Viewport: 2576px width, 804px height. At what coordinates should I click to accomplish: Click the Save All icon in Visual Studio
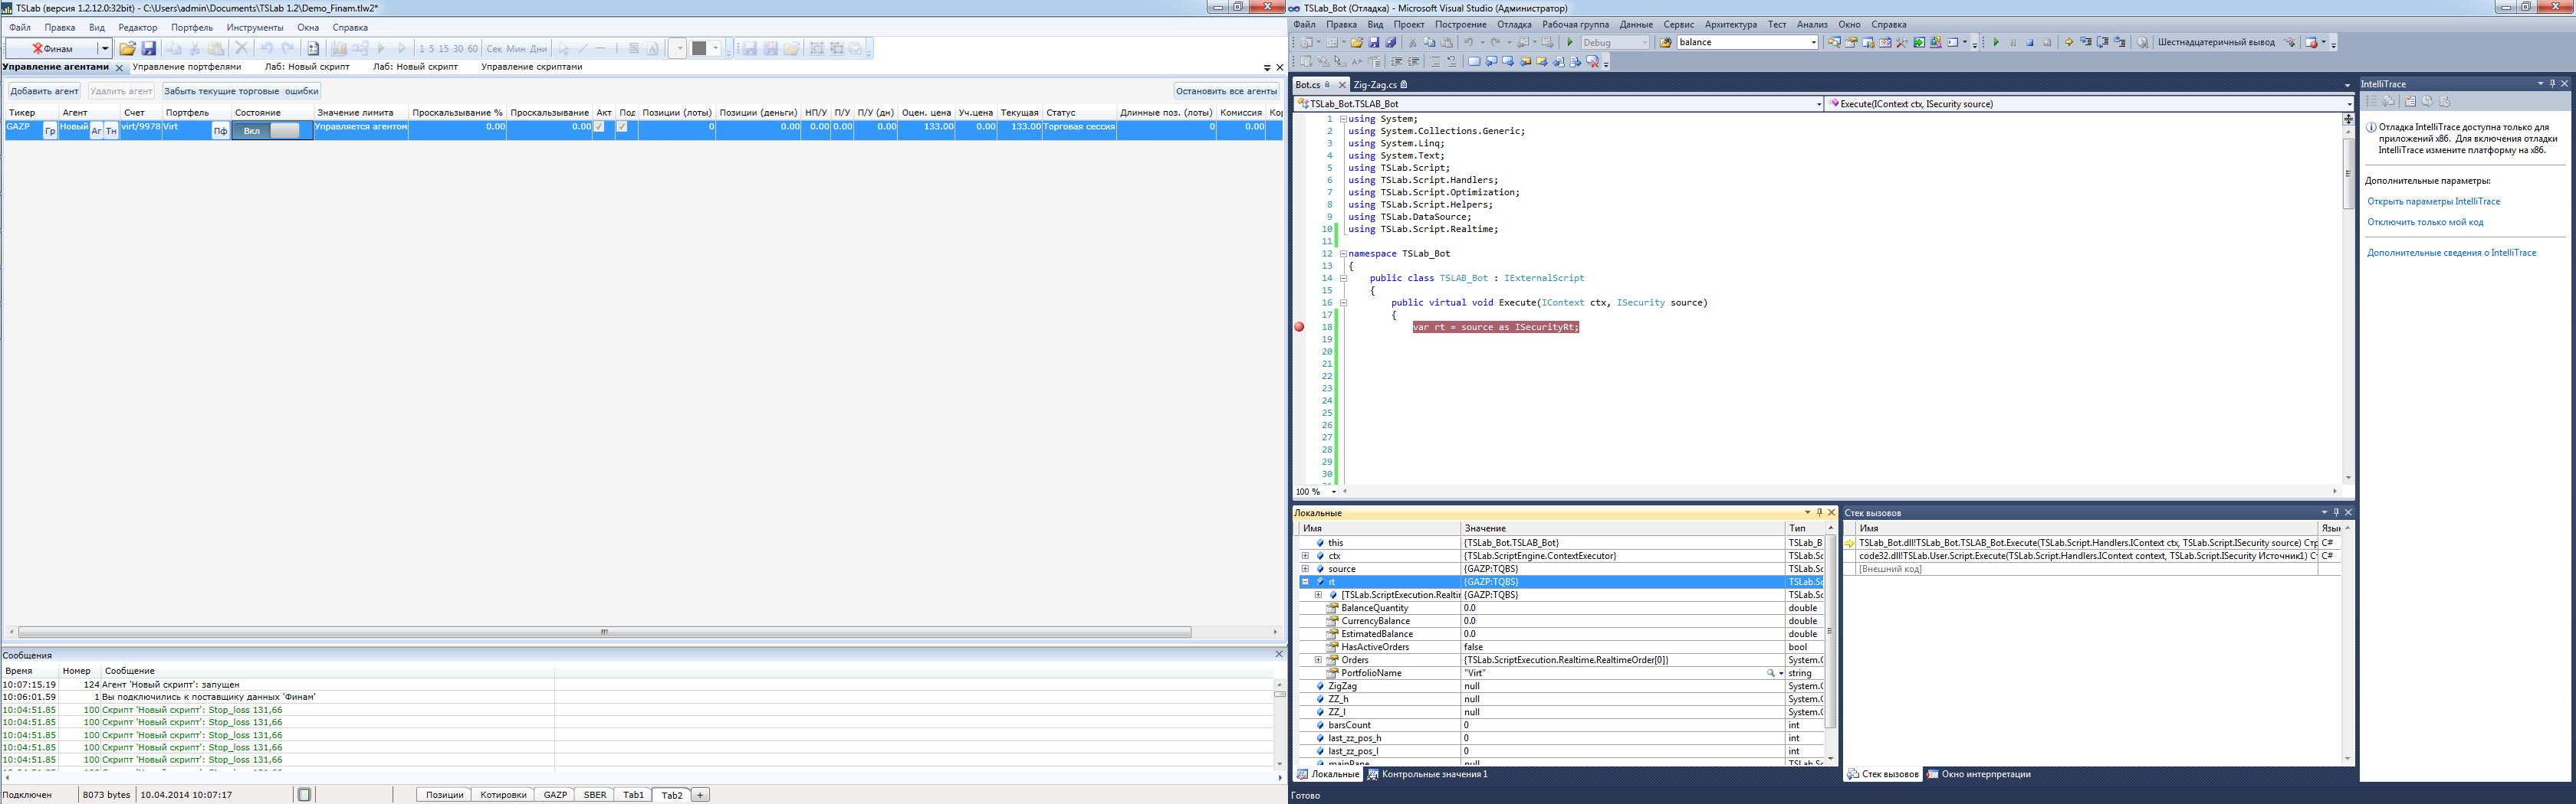pos(1391,43)
